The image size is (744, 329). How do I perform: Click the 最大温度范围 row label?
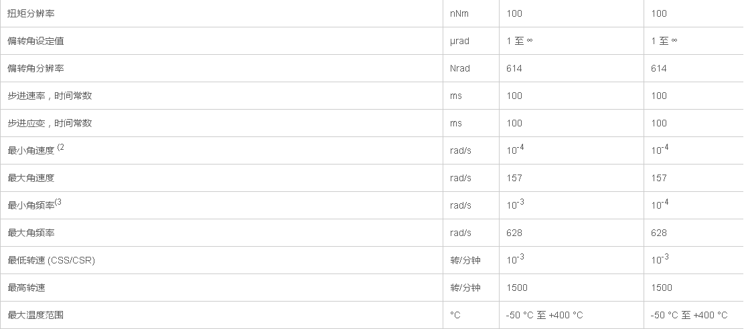click(x=35, y=315)
